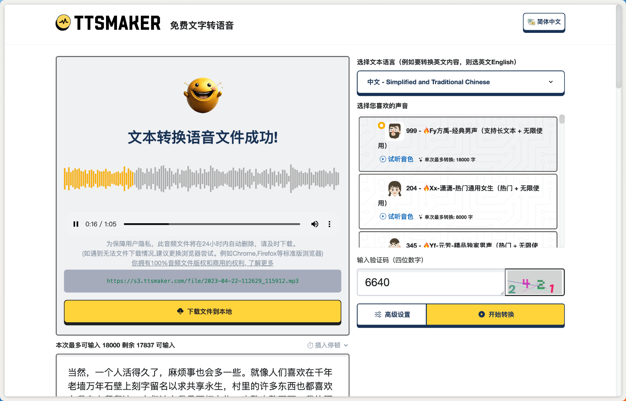Pause the audio playback
The height and width of the screenshot is (401, 626).
(76, 224)
